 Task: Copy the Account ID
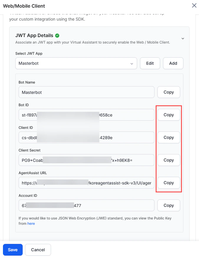169,205
